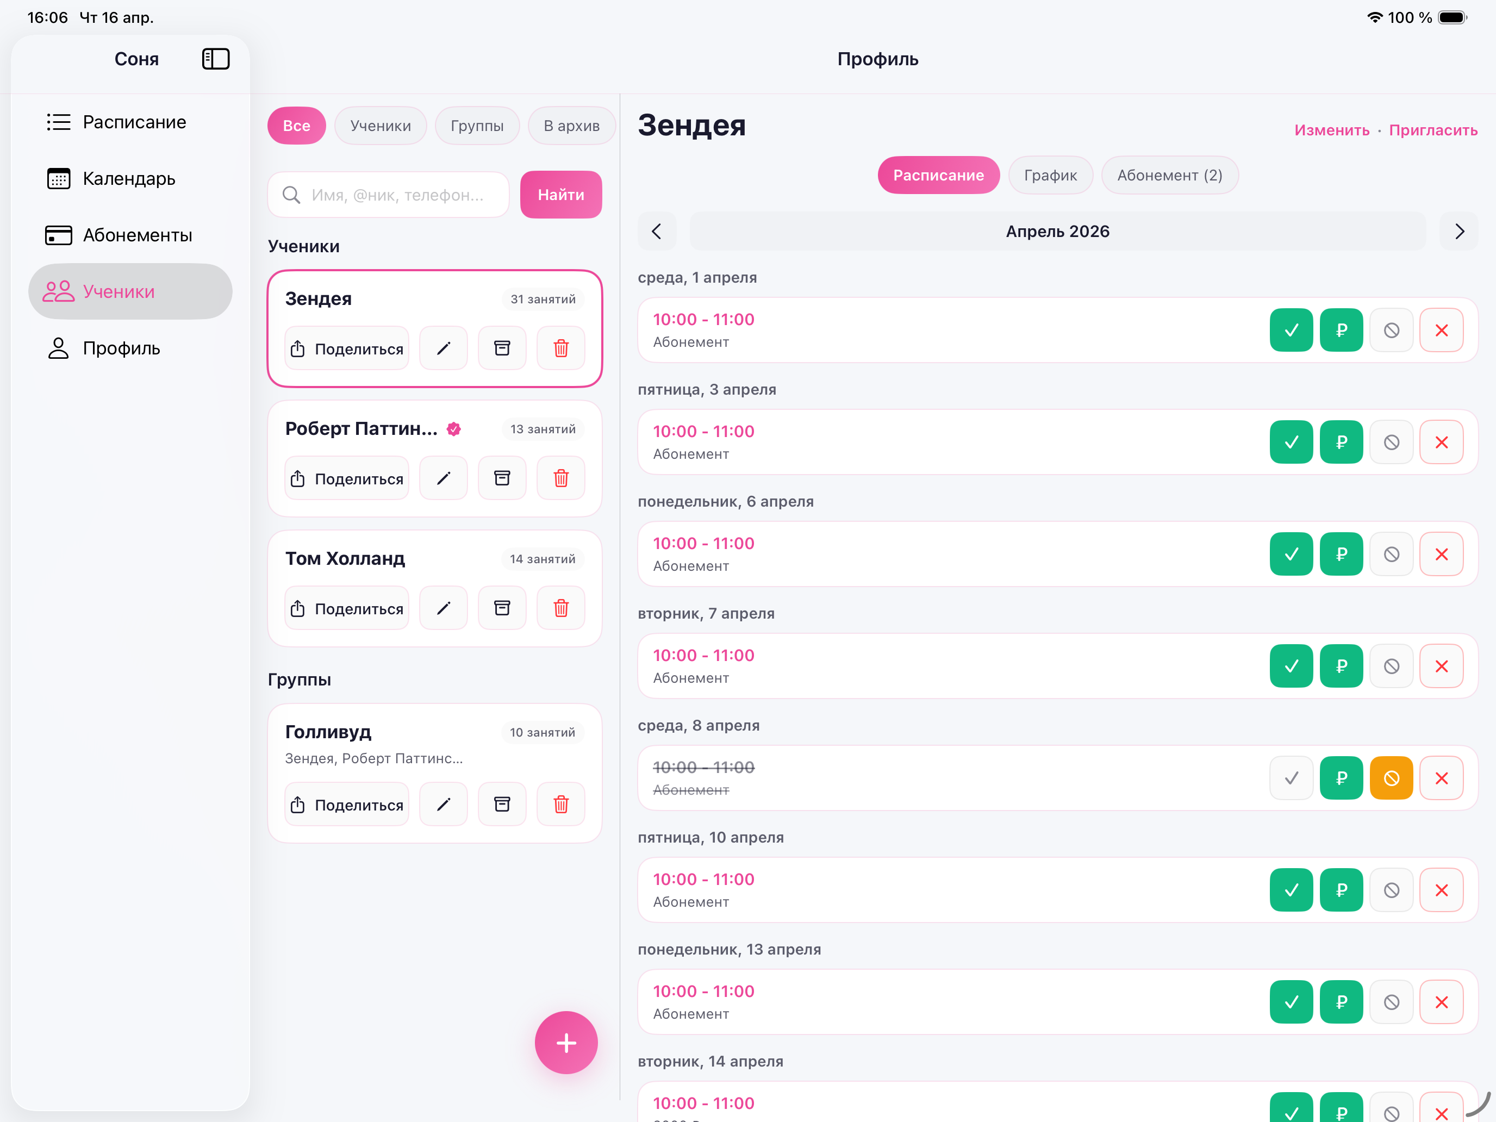Open Календарь from the sidebar
The image size is (1496, 1122).
pos(128,178)
